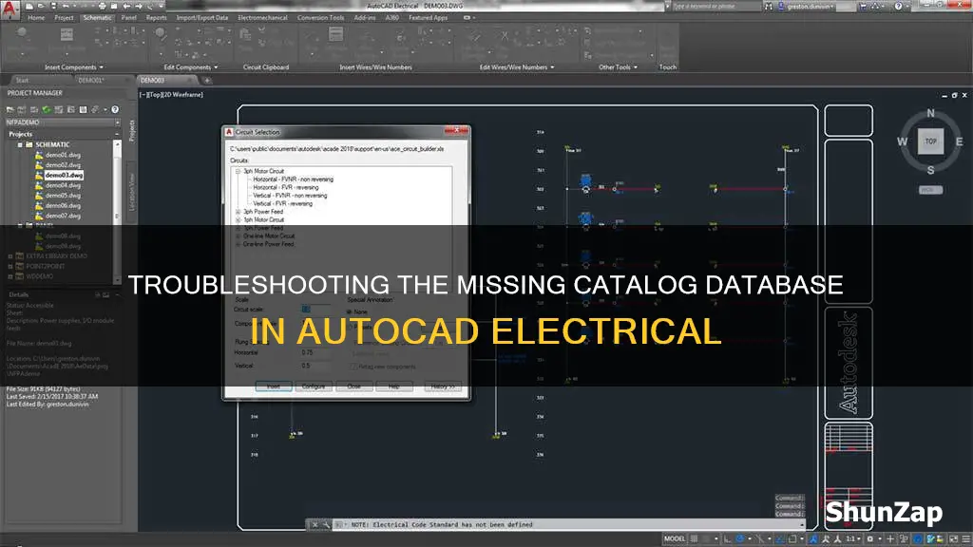This screenshot has height=547, width=973.
Task: Select Horizontal - FVNR - non reversing circuit
Action: coord(293,179)
